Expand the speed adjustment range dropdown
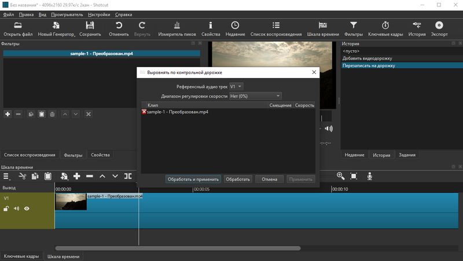463x261 pixels. 255,95
